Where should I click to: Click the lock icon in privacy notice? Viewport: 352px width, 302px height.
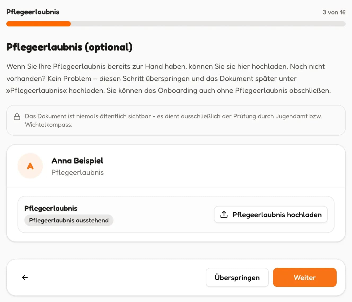click(17, 117)
